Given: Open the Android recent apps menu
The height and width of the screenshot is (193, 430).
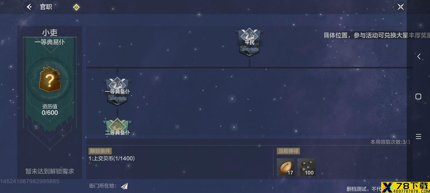Looking at the screenshot, I should tap(419, 136).
